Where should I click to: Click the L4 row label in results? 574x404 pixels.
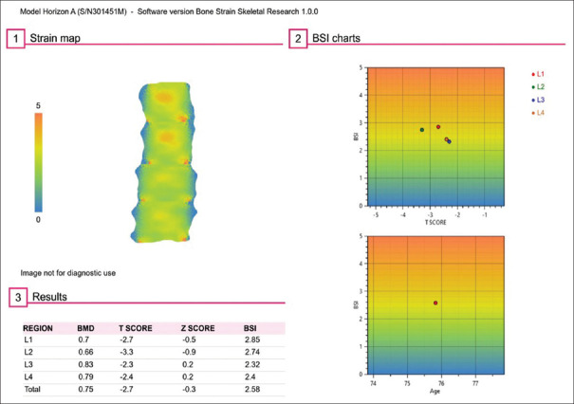(x=28, y=376)
